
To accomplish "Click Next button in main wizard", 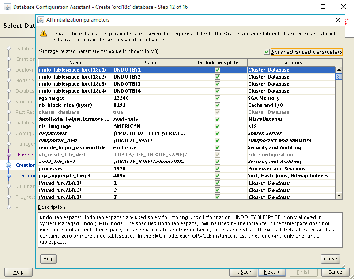I will pos(272,272).
